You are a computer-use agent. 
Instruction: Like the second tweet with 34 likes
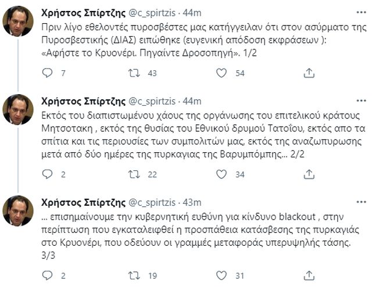221,174
